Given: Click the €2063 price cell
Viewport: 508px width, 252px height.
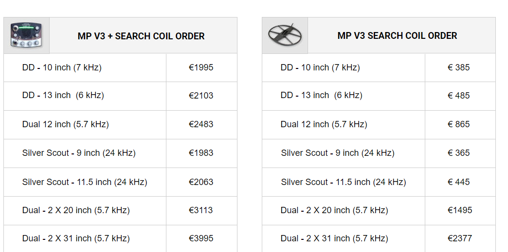Looking at the screenshot, I should click(201, 182).
